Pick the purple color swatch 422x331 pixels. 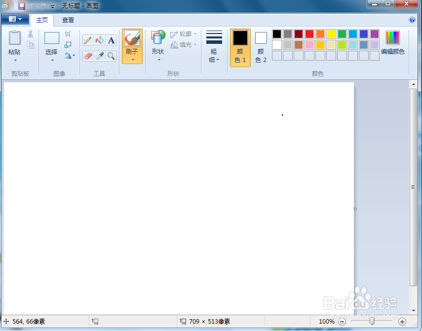[374, 34]
